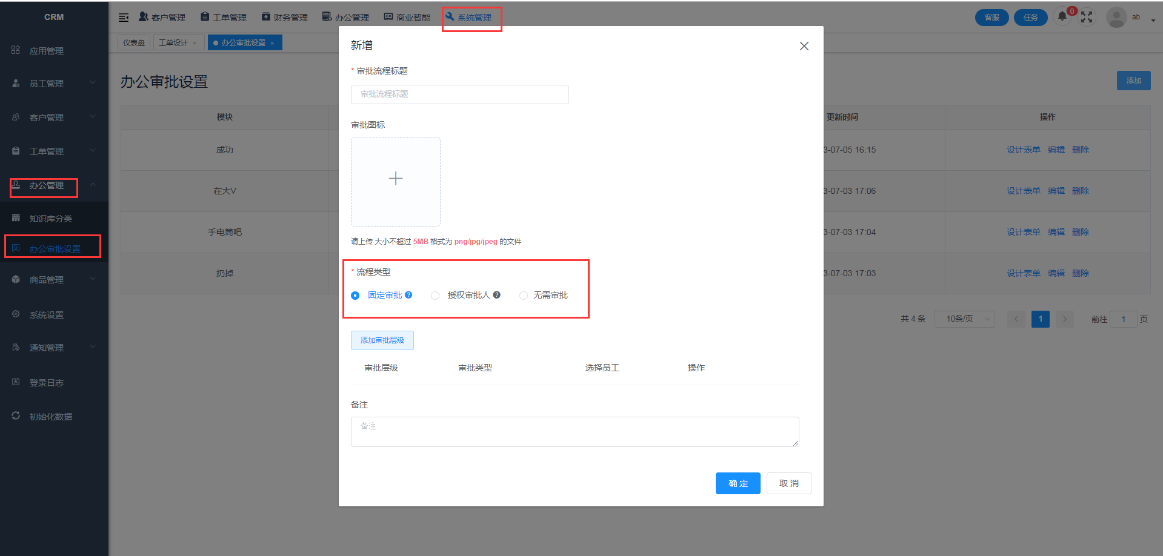Open the 系统管理 top menu
Image resolution: width=1163 pixels, height=556 pixels.
(468, 18)
